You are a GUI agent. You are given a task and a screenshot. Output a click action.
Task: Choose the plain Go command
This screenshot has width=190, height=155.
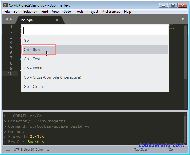point(95,40)
